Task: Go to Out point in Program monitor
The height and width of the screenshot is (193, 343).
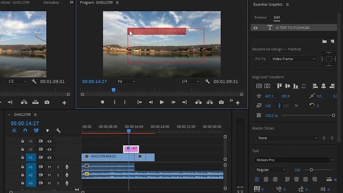Action: tap(184, 102)
